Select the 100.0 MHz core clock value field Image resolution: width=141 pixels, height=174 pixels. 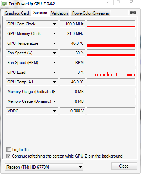pyautogui.click(x=73, y=24)
